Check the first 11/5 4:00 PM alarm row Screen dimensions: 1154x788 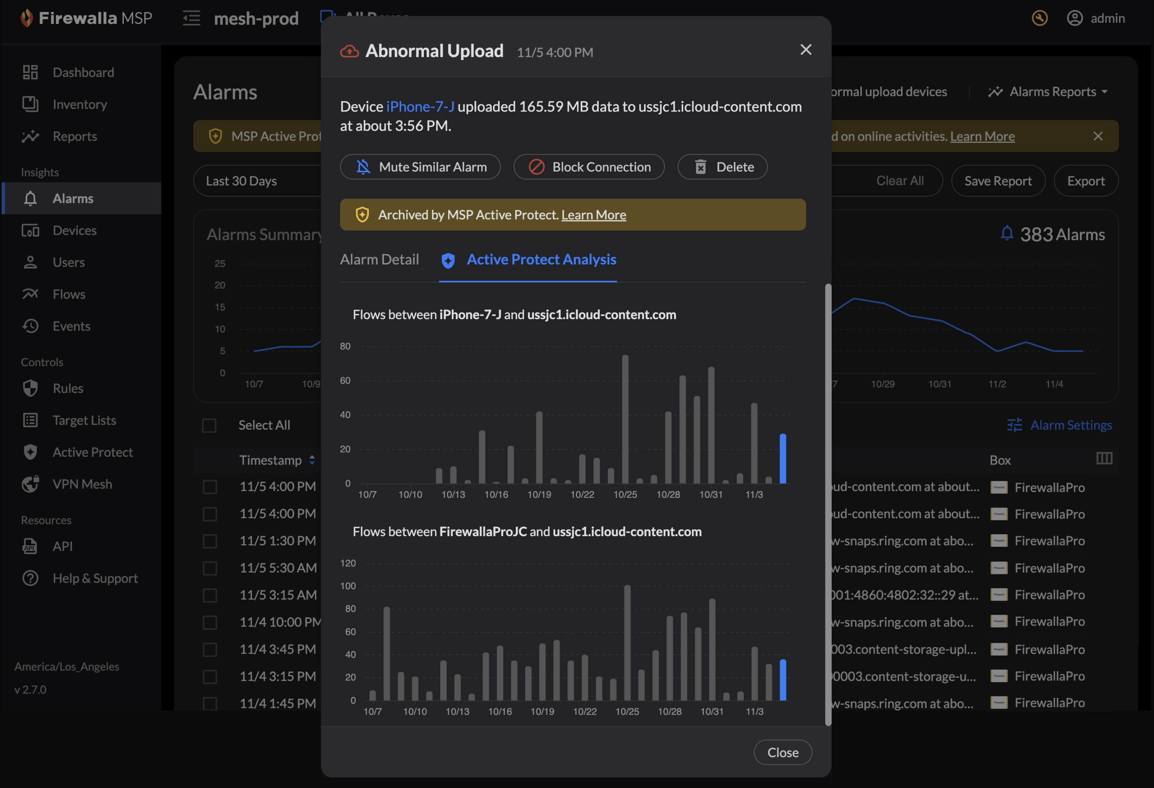(x=210, y=487)
